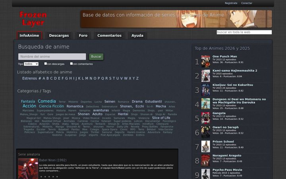Open the Kami-sama Hajimemashita 2 poster thumbnail
Image resolution: width=286 pixels, height=179 pixels.
pyautogui.click(x=206, y=76)
